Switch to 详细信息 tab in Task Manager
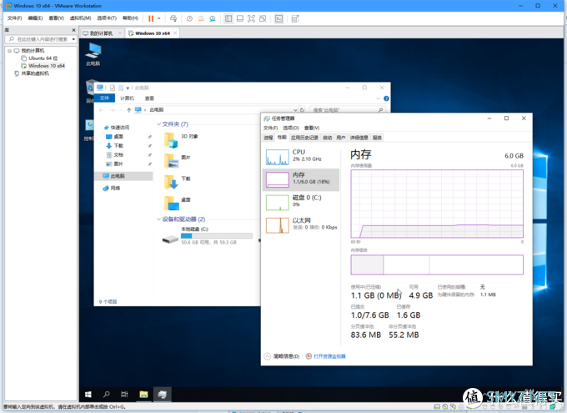This screenshot has height=413, width=567. pyautogui.click(x=359, y=138)
